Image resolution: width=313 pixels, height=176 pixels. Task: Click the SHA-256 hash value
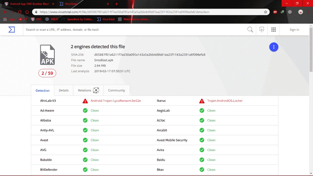[150, 55]
